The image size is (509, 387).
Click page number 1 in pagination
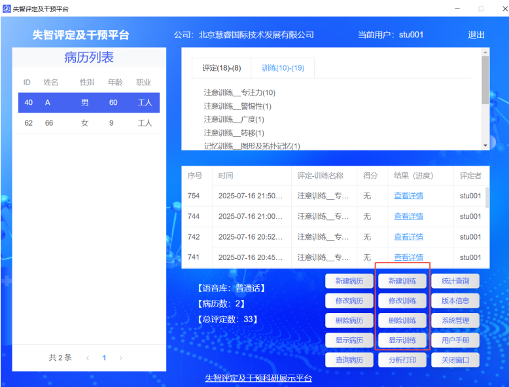(x=104, y=358)
